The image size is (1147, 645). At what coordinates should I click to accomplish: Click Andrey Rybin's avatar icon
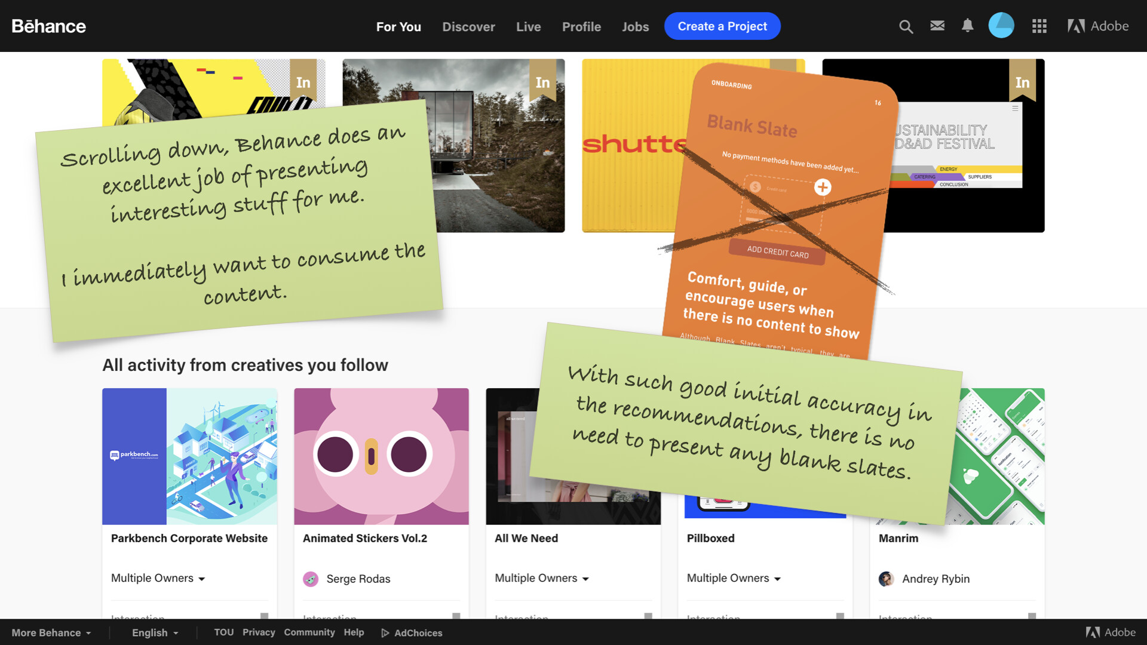pyautogui.click(x=887, y=579)
